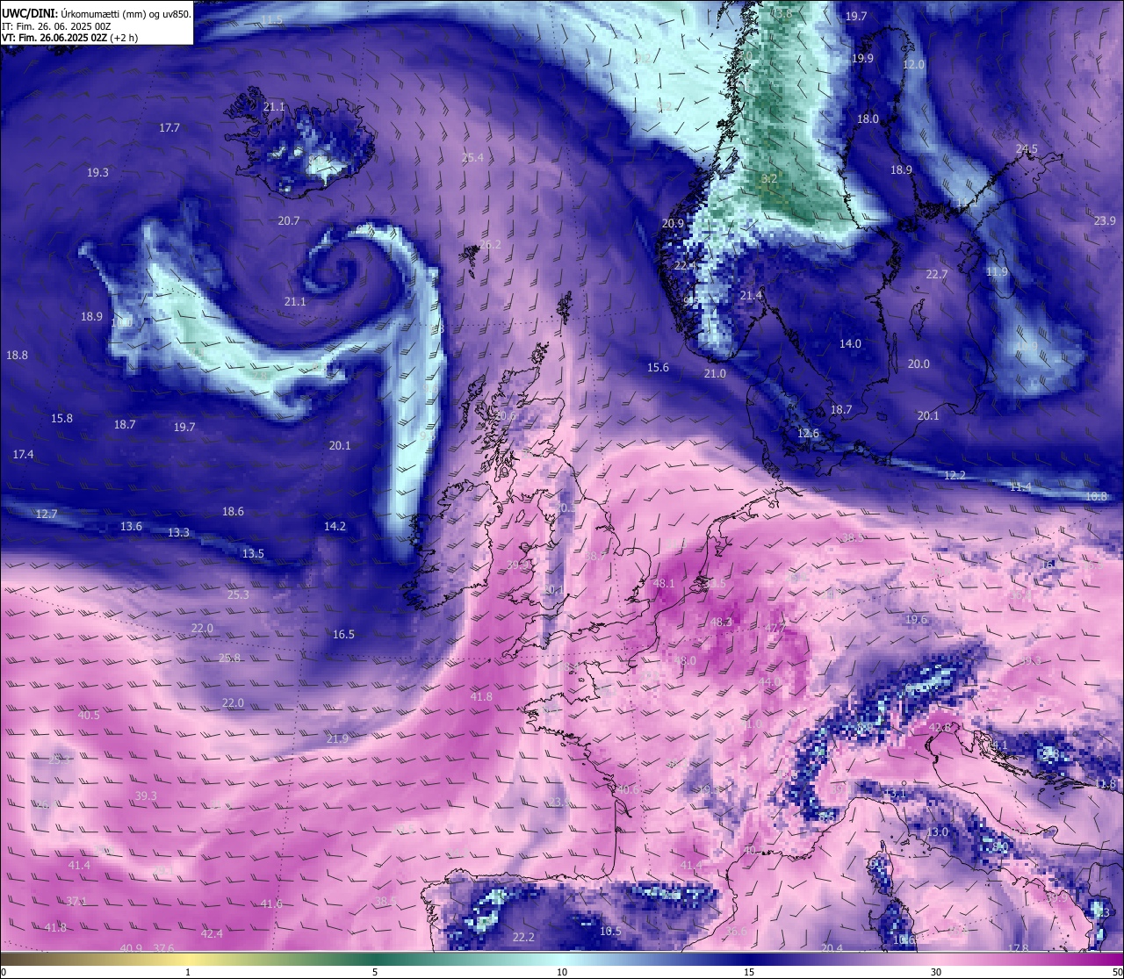The width and height of the screenshot is (1124, 979).
Task: Click the UWC/DINI Úrkomumætti title text
Action: coord(97,13)
